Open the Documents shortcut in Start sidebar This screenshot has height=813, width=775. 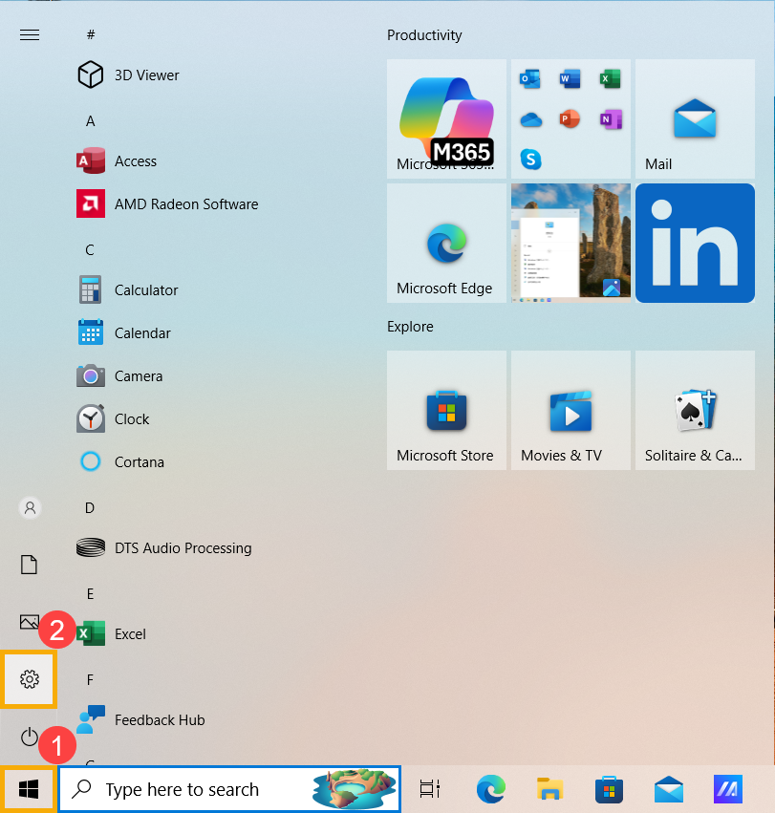29,565
